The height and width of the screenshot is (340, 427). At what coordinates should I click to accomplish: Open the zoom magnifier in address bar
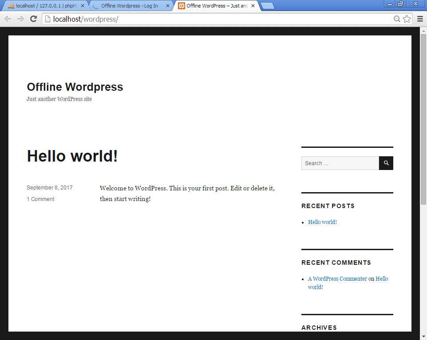[x=397, y=19]
